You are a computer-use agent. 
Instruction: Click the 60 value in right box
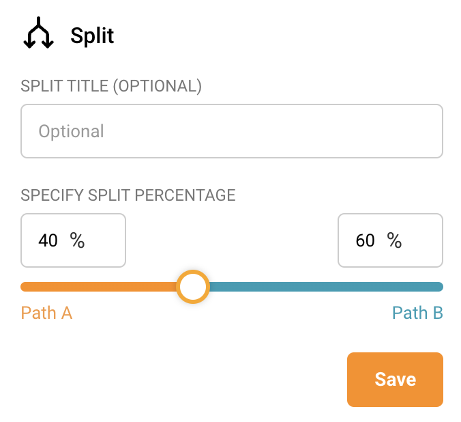tap(366, 240)
